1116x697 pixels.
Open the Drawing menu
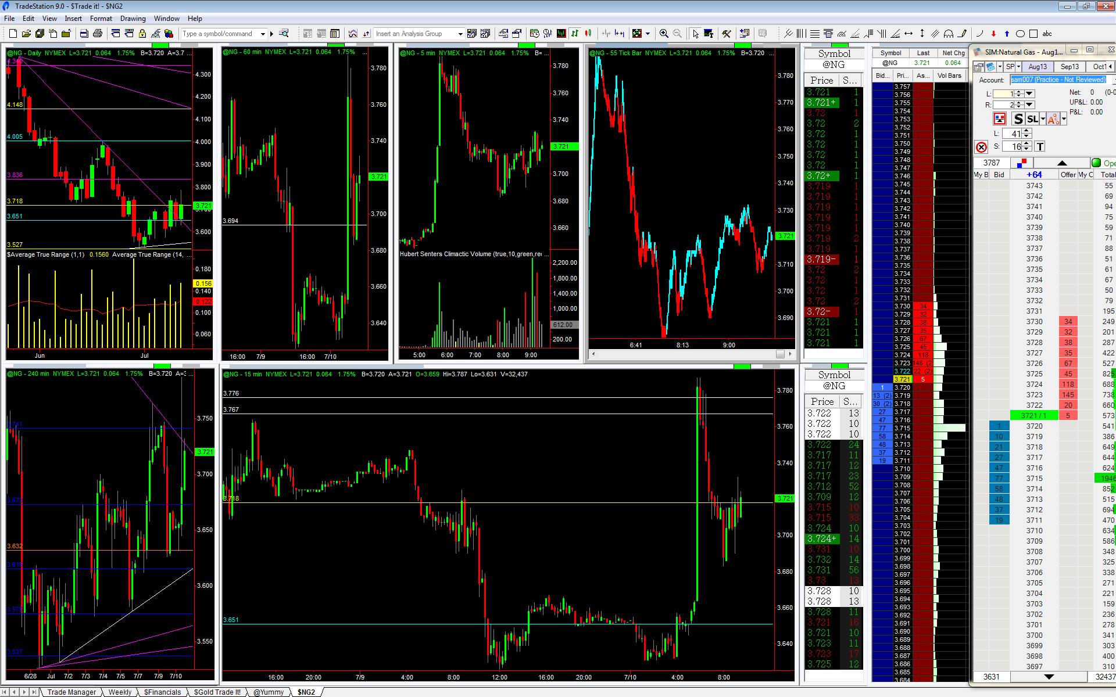click(x=133, y=19)
